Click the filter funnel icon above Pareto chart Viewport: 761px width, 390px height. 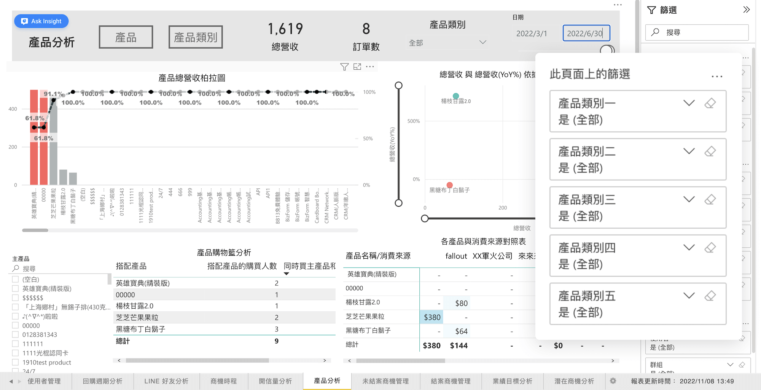344,67
